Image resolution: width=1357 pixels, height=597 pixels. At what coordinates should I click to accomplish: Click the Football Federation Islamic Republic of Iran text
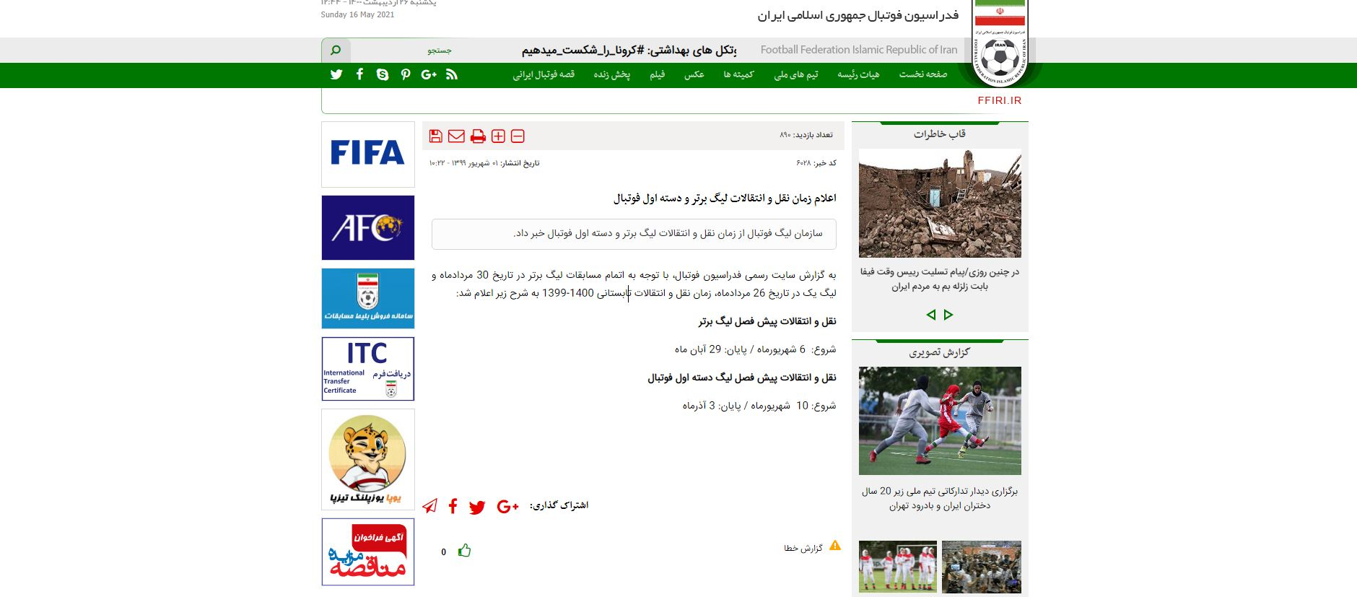coord(859,50)
